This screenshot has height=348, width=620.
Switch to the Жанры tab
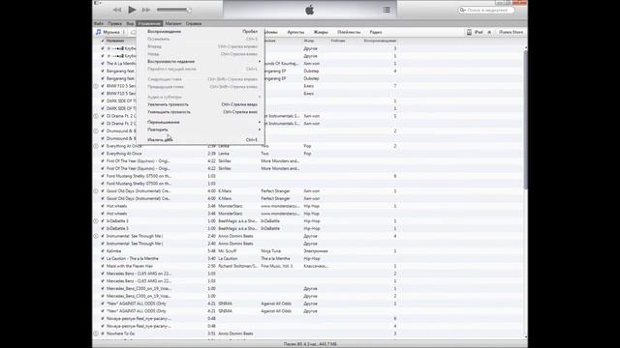[x=321, y=32]
